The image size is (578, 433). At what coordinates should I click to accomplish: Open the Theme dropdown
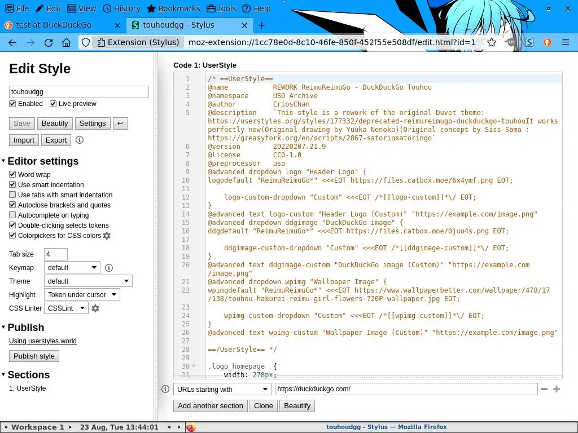(88, 281)
